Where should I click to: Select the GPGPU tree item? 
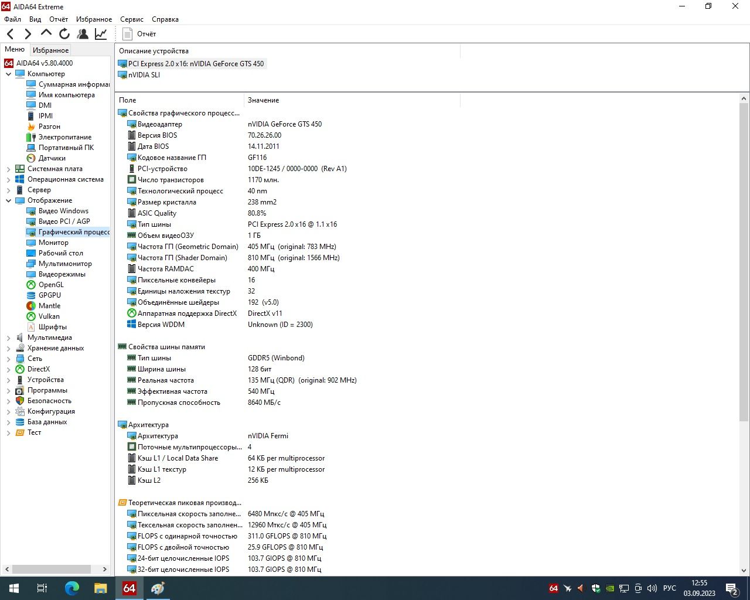pos(50,295)
